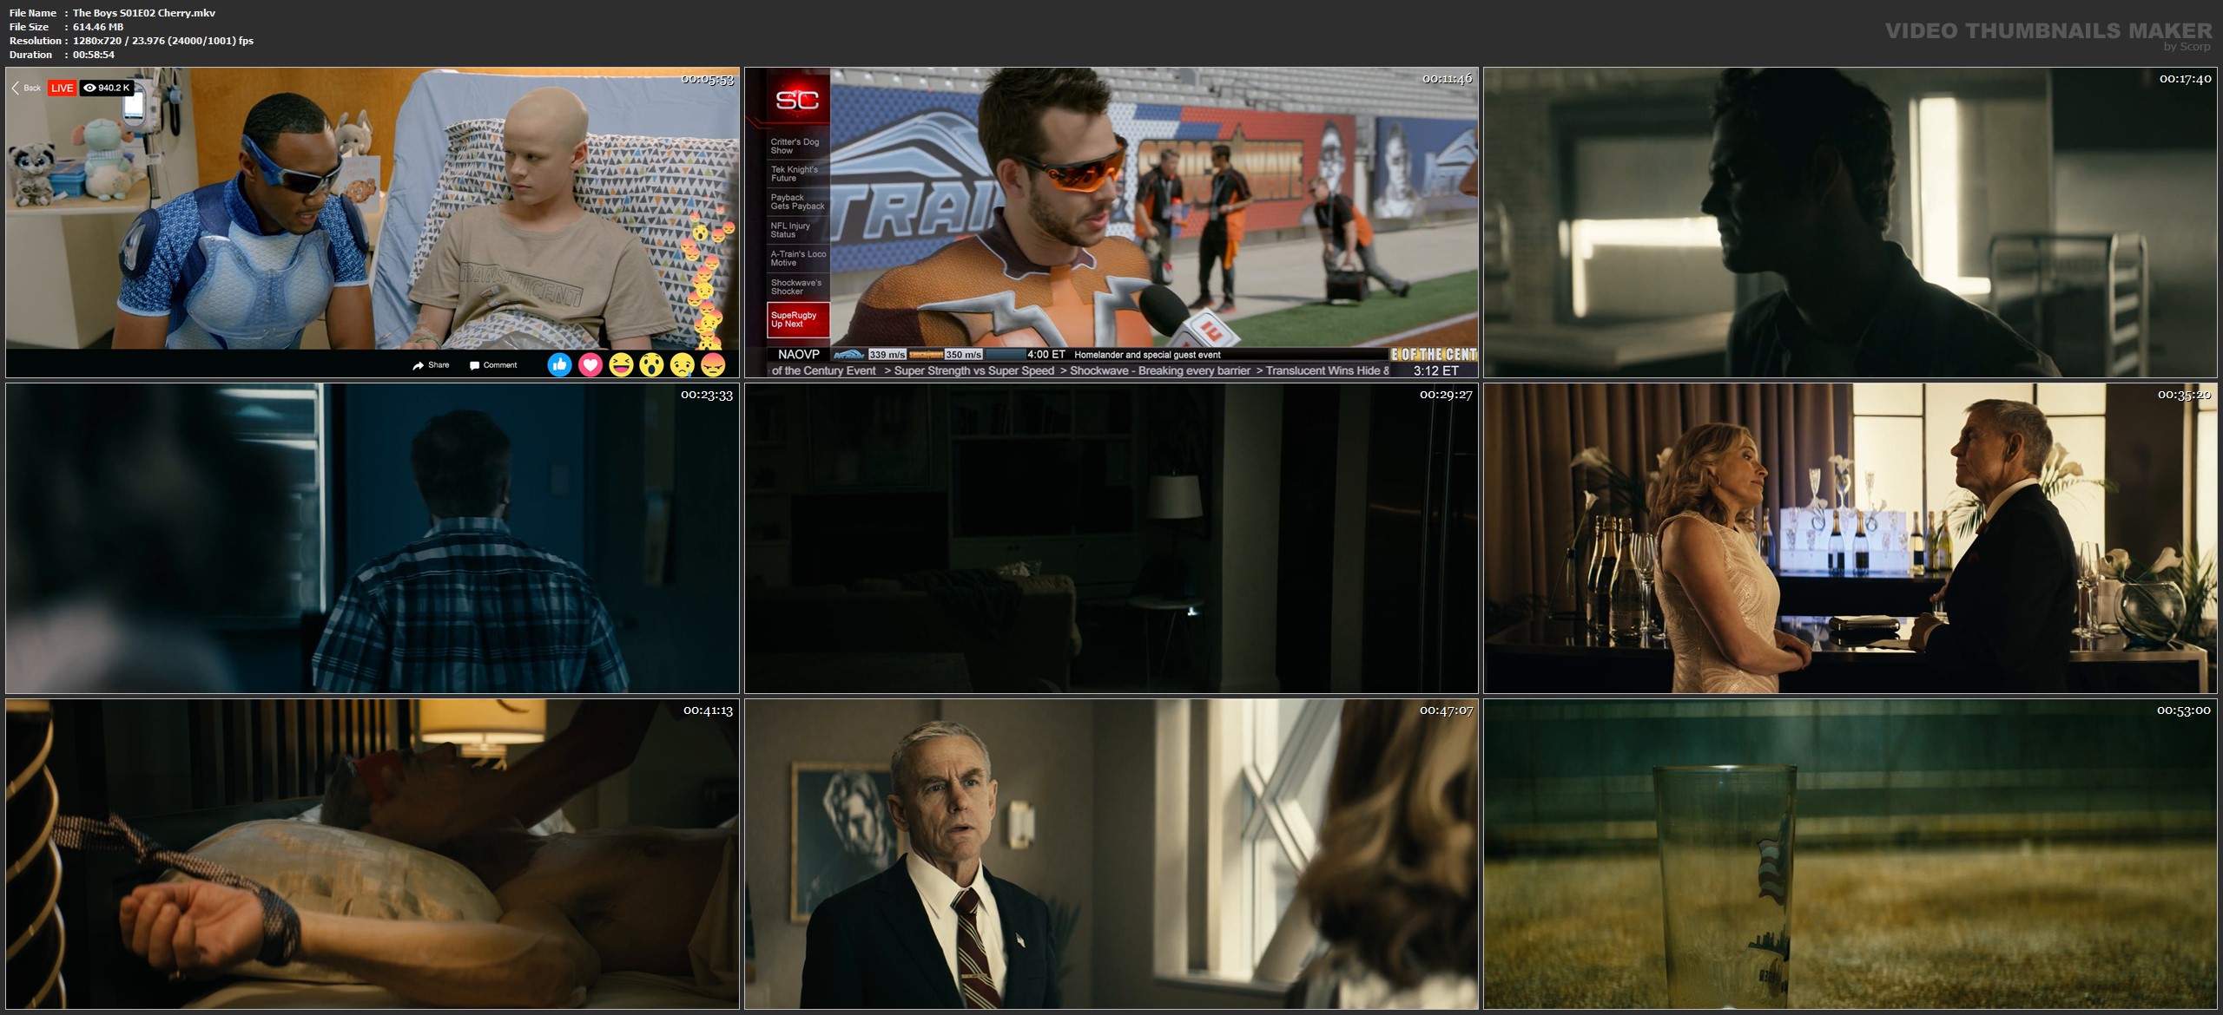
Task: Open the plaid shirt thumbnail at 00:23:33
Action: click(x=373, y=538)
